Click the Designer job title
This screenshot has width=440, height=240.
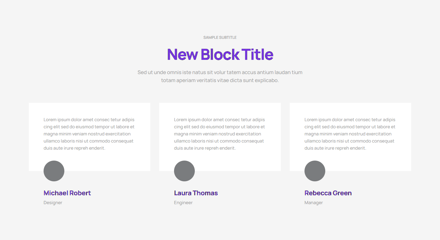pyautogui.click(x=53, y=203)
